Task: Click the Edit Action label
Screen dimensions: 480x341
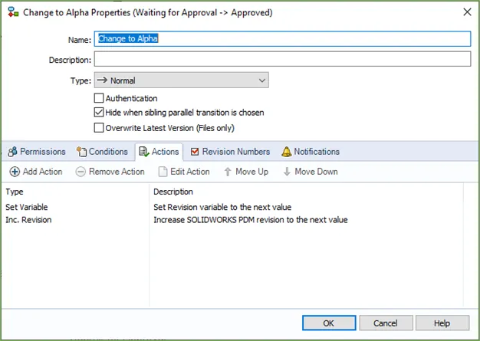Action: pos(190,172)
